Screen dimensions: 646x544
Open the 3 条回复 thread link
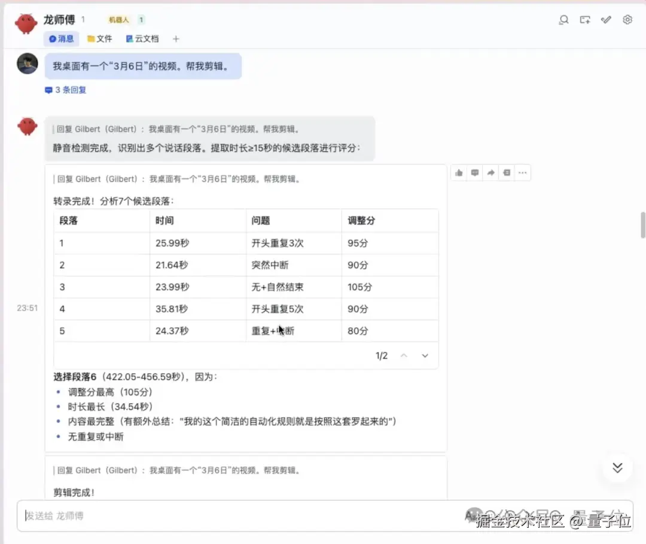point(66,90)
